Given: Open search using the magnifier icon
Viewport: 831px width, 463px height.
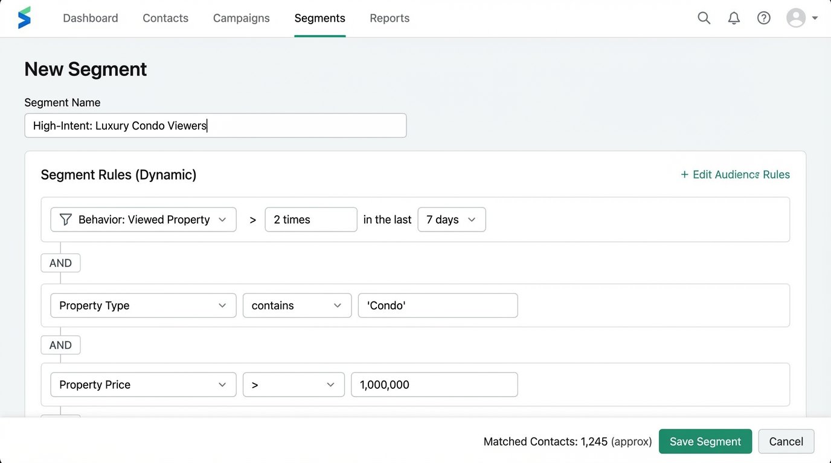Looking at the screenshot, I should [x=704, y=18].
